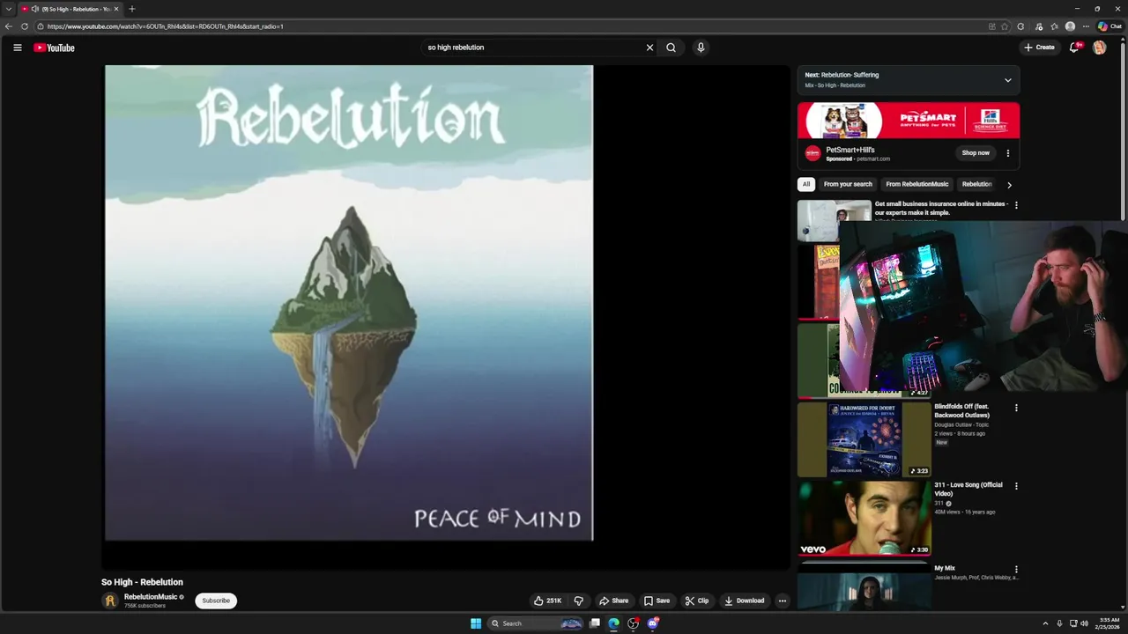Open the tab search dropdown arrow
This screenshot has width=1128, height=634.
9,9
